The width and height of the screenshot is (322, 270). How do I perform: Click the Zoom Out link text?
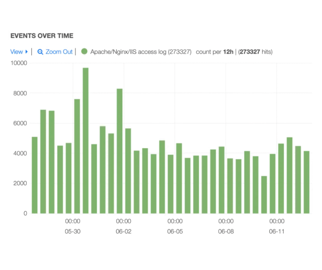[x=59, y=52]
